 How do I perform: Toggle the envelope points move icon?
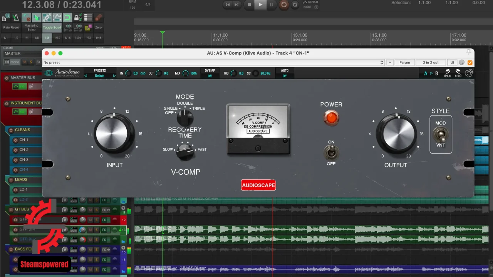(57, 17)
